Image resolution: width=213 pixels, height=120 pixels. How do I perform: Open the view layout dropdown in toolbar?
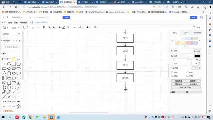(x=6, y=27)
